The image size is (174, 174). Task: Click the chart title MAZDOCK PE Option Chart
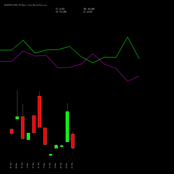coord(25,5)
